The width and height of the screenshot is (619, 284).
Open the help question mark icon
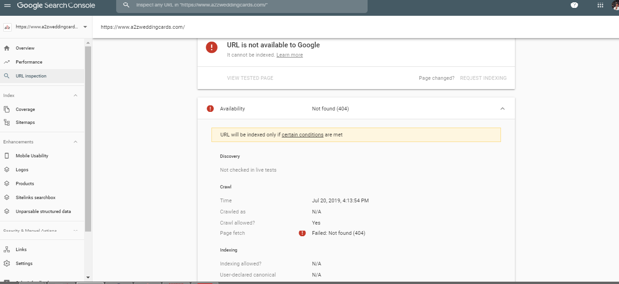tap(574, 5)
